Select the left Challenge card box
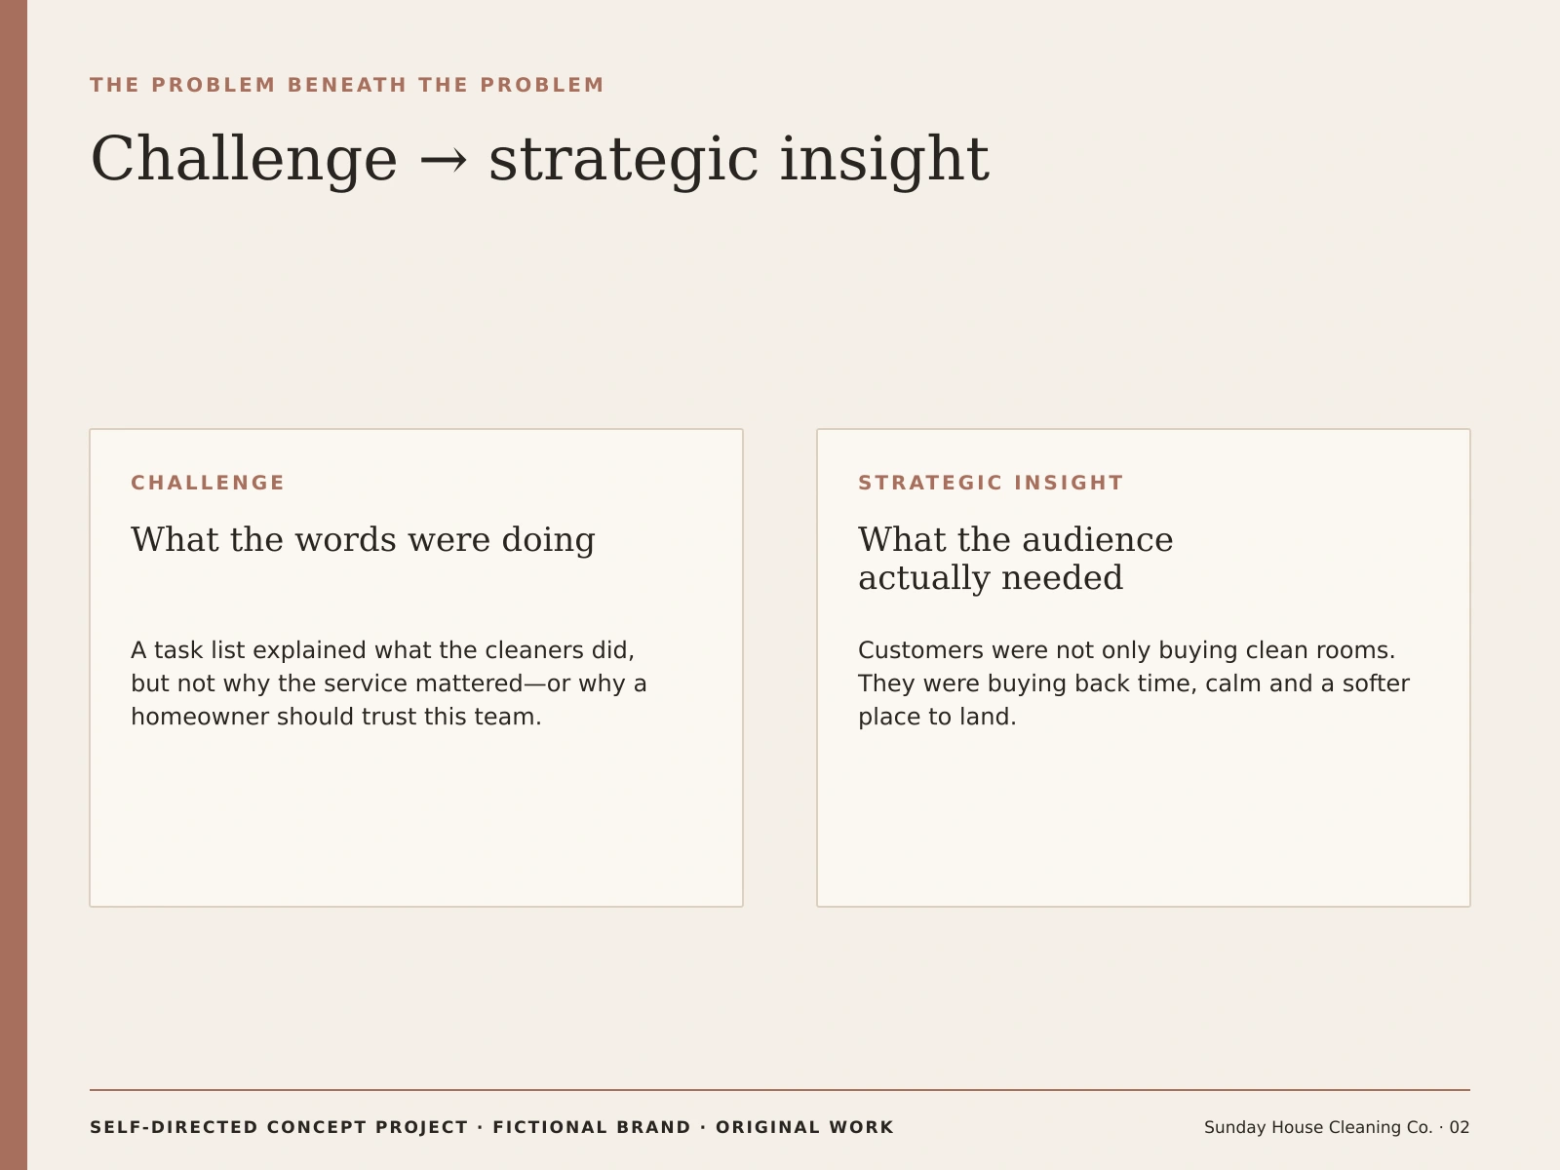The height and width of the screenshot is (1170, 1560). click(416, 668)
